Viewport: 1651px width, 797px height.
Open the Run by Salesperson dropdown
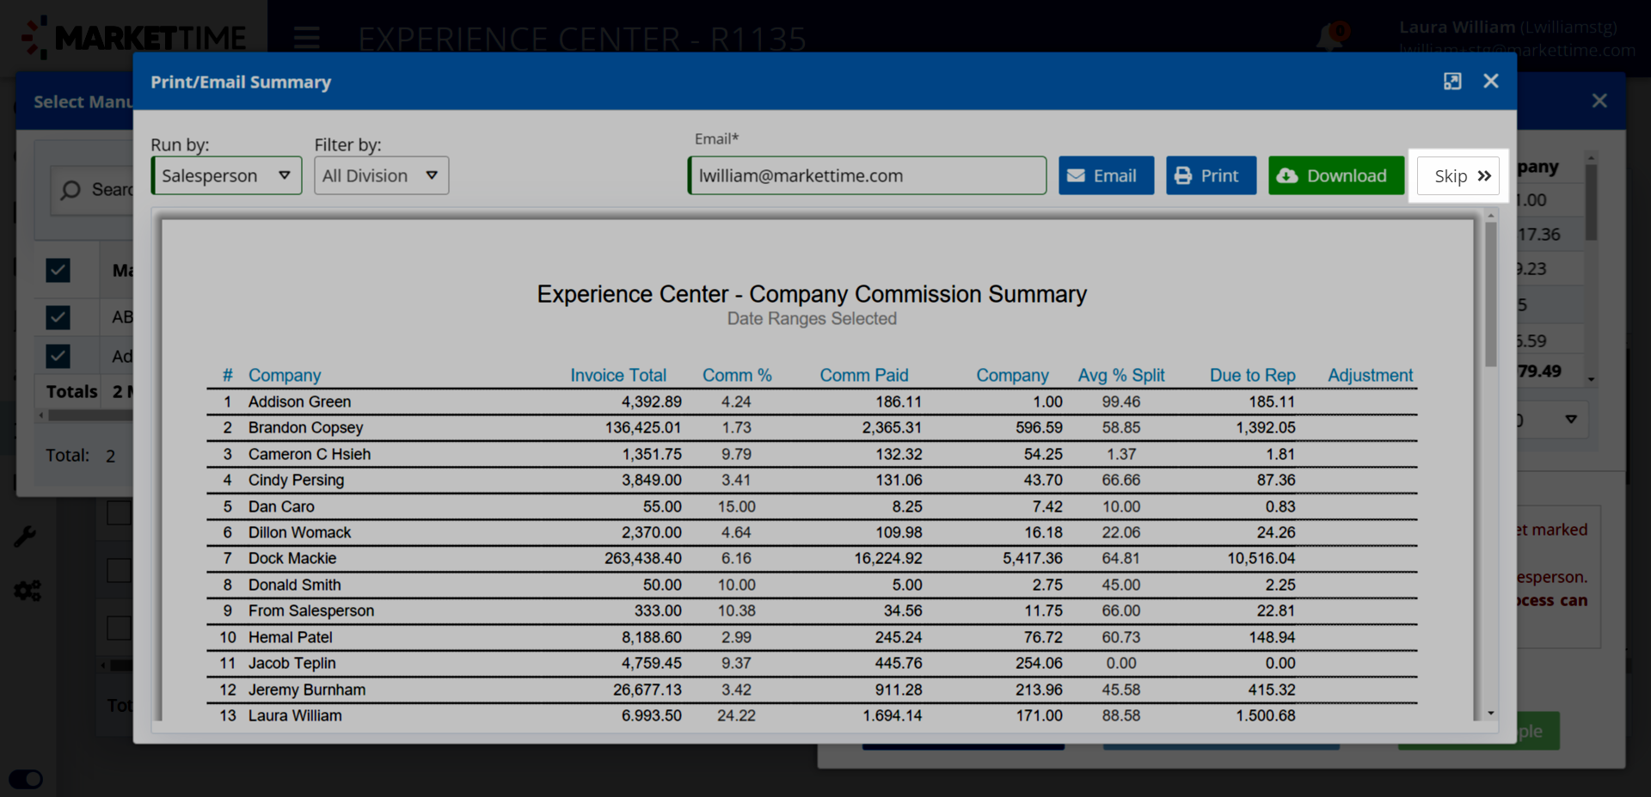coord(226,175)
